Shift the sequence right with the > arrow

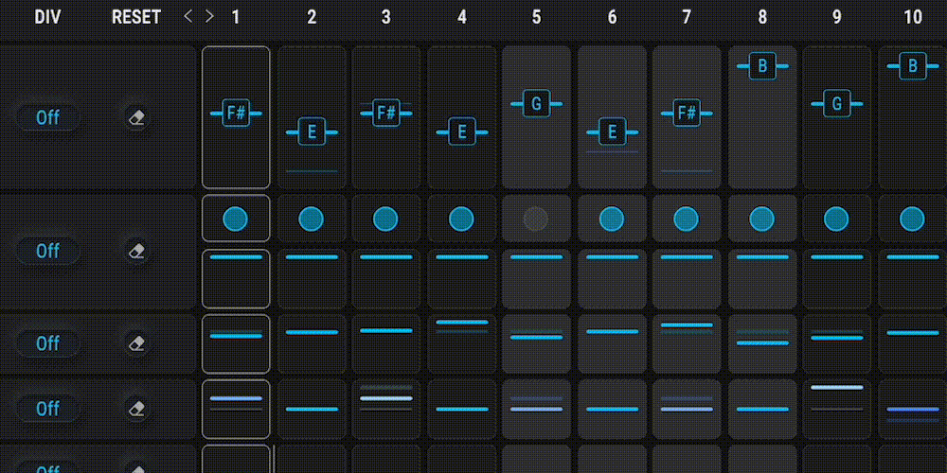click(x=209, y=17)
